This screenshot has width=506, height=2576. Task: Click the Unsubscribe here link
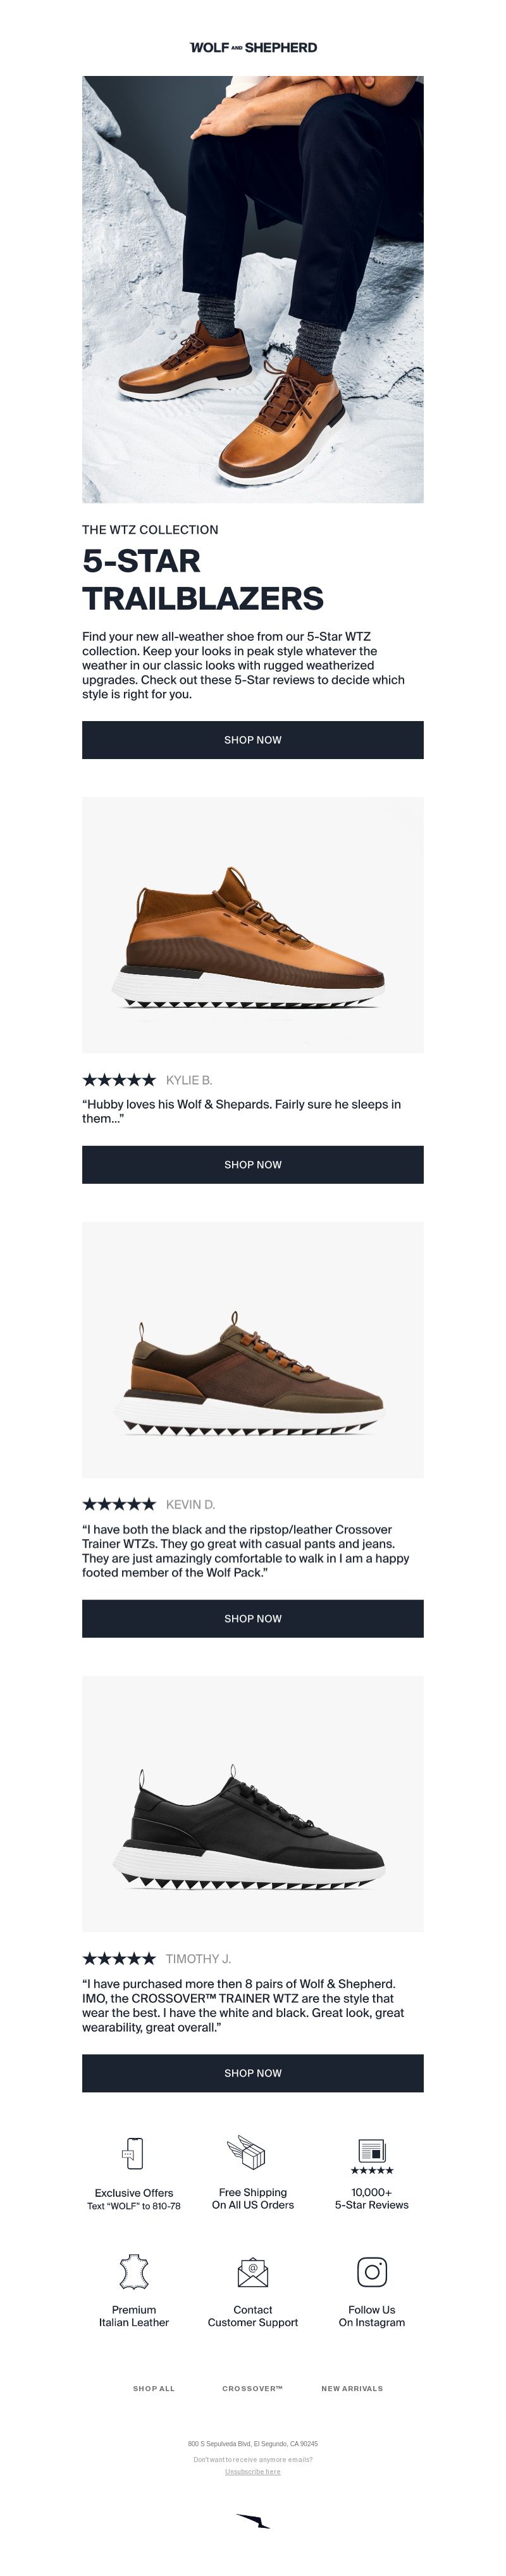(x=253, y=2471)
